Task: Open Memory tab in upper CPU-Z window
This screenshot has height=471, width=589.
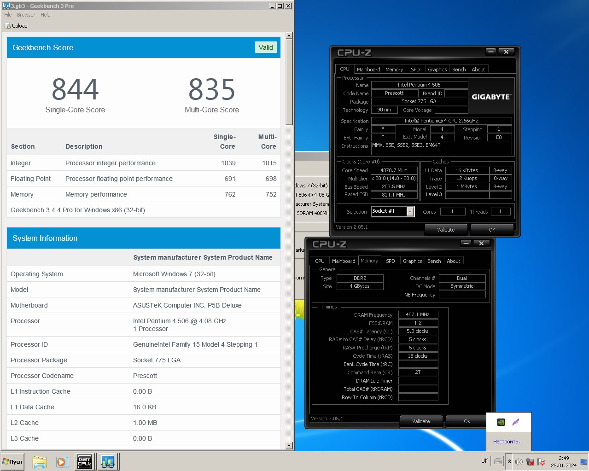Action: (394, 70)
